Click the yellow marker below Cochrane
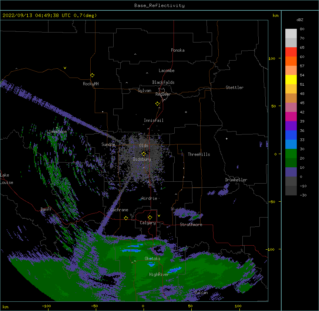Image resolution: width=319 pixels, height=311 pixels. click(x=126, y=218)
